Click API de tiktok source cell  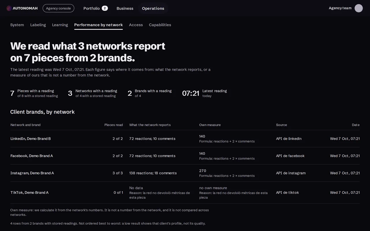click(287, 193)
